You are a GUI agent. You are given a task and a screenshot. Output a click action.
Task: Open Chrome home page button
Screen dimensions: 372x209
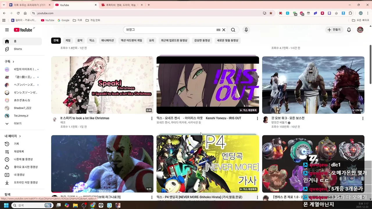click(25, 13)
